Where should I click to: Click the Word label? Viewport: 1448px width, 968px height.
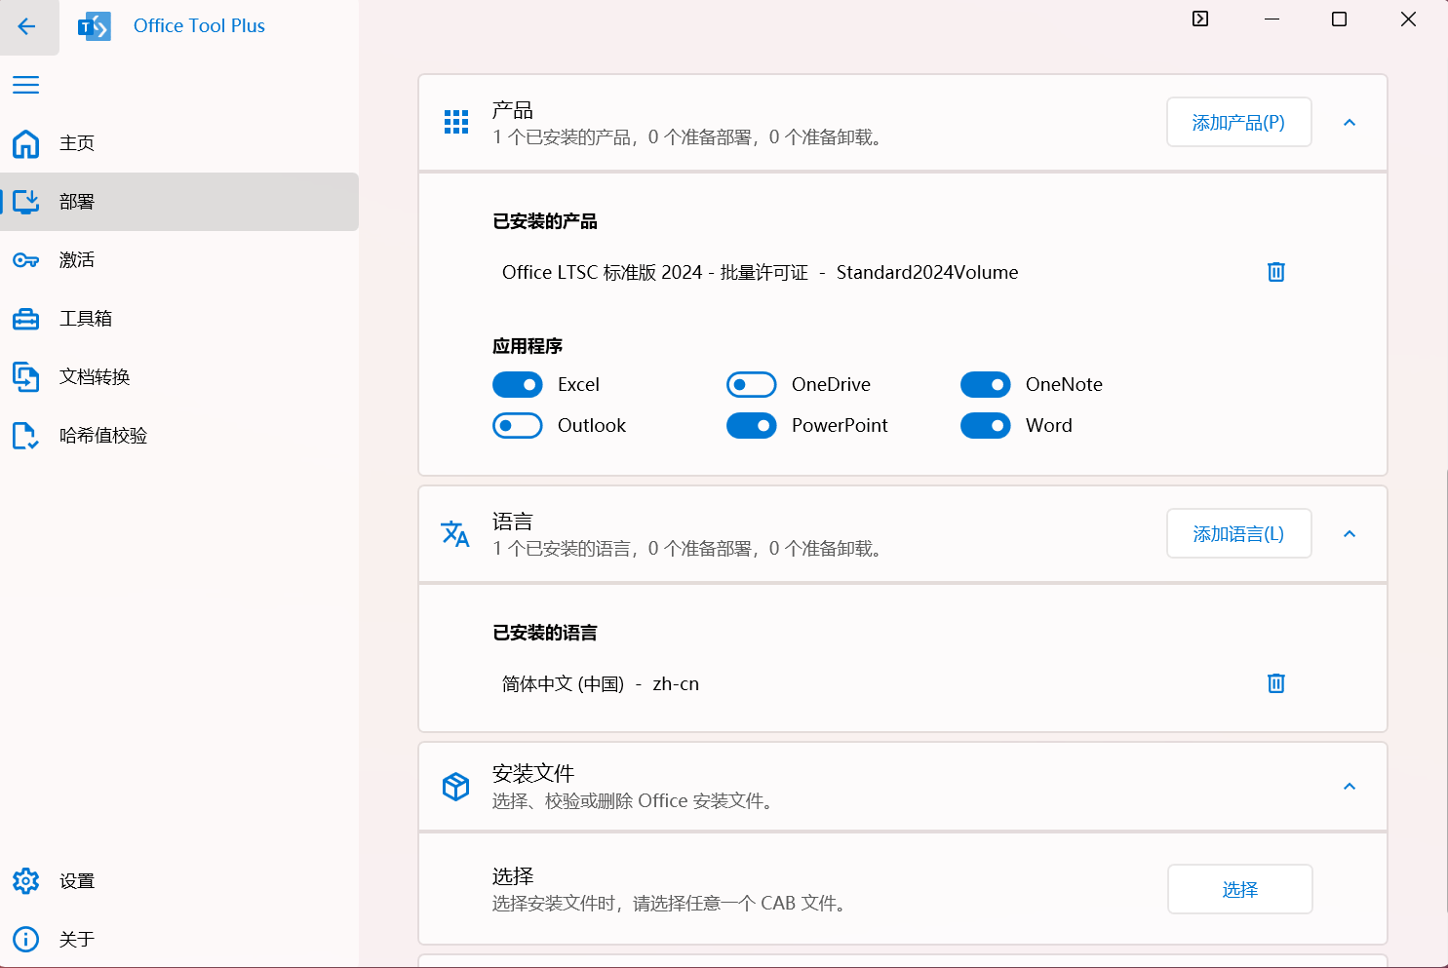tap(1049, 426)
